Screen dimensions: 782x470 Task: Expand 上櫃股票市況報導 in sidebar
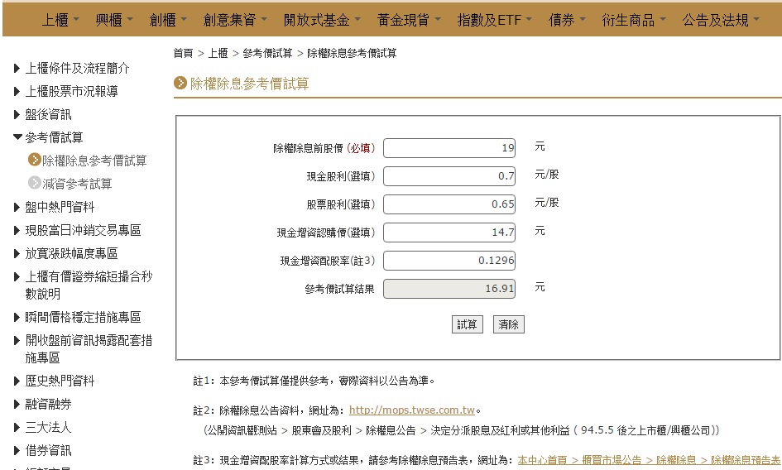point(66,91)
